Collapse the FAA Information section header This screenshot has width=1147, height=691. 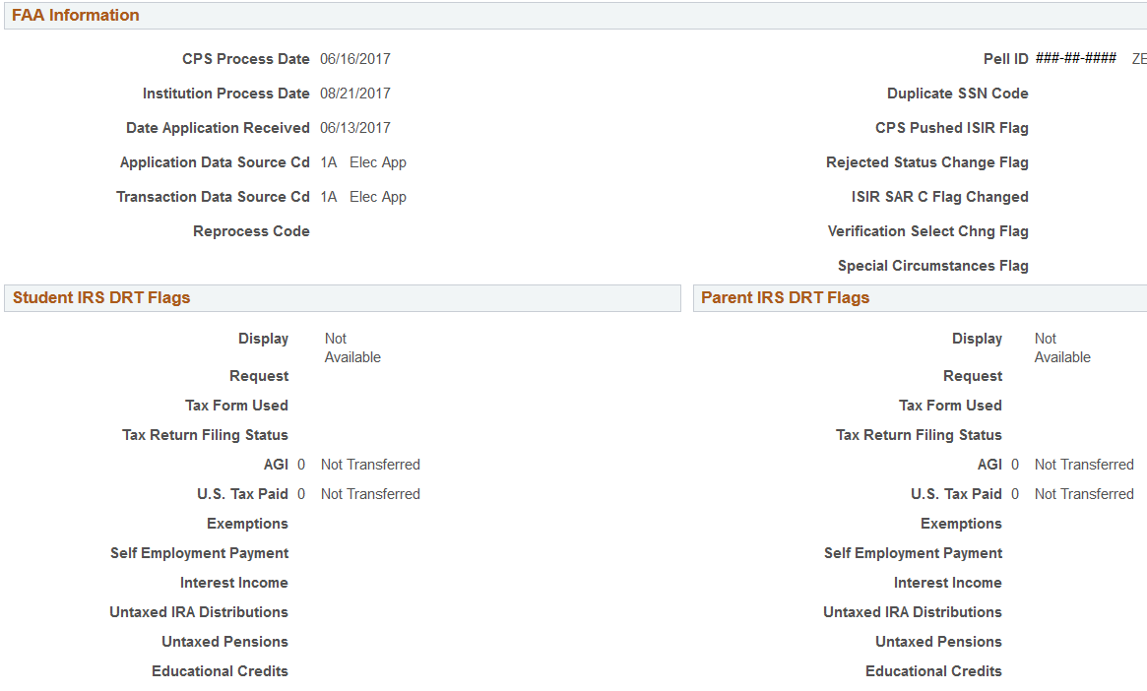(74, 15)
